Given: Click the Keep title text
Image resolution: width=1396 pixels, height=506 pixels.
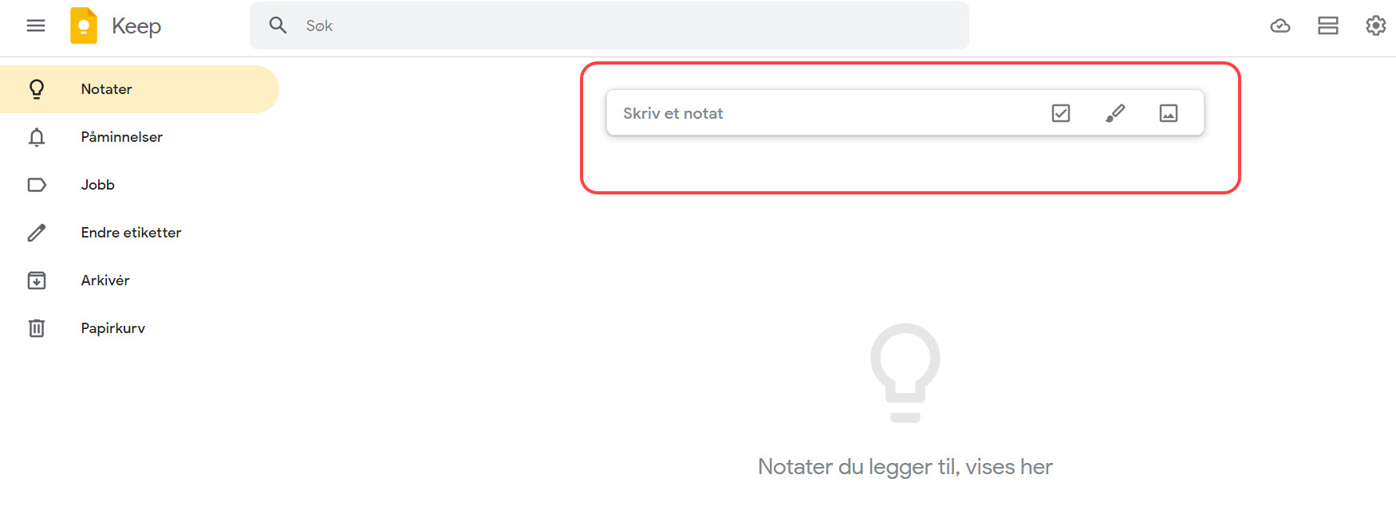Looking at the screenshot, I should click(136, 26).
